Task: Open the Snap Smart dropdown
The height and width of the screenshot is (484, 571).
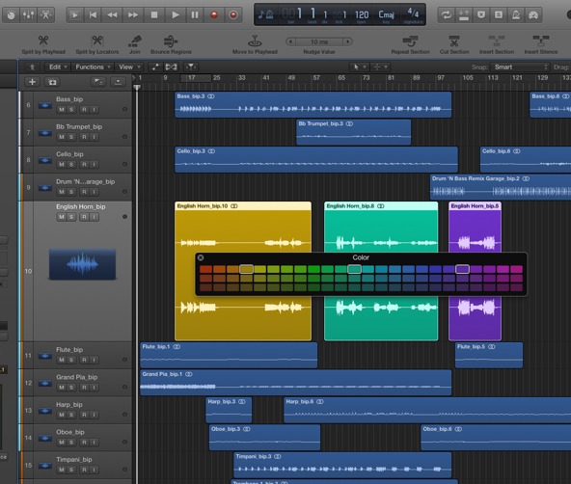Action: pos(520,67)
